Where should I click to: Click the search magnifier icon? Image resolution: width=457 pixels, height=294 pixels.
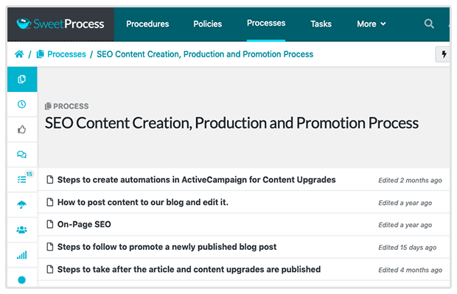coord(429,24)
